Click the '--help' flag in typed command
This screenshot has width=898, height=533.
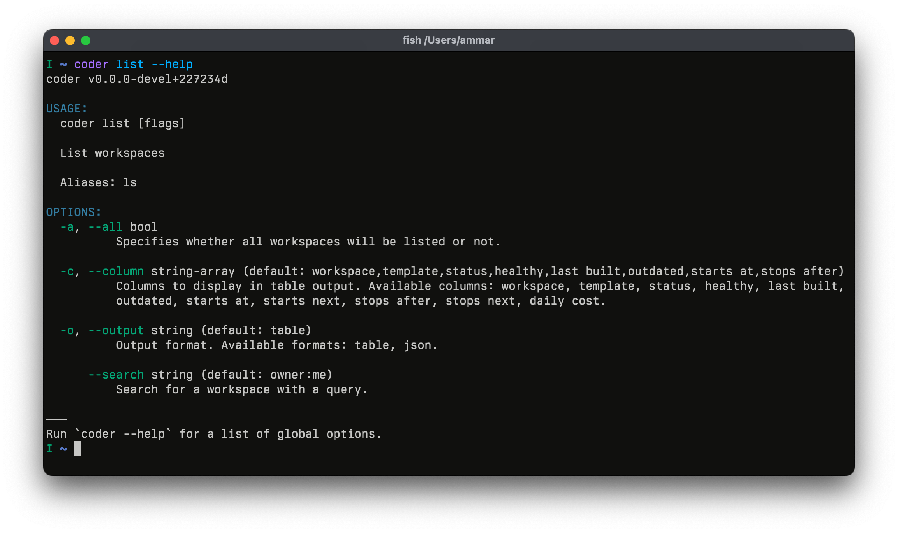point(172,64)
